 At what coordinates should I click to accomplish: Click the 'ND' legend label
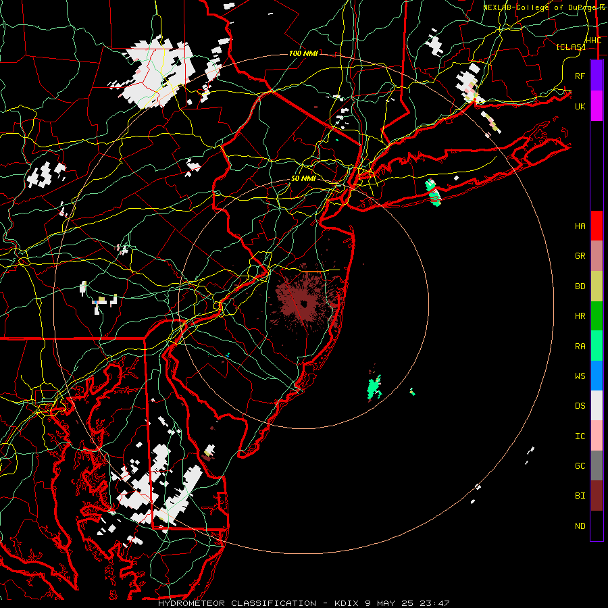coord(580,526)
